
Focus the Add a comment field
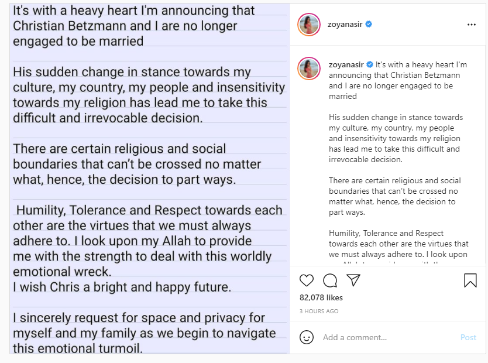(x=389, y=337)
